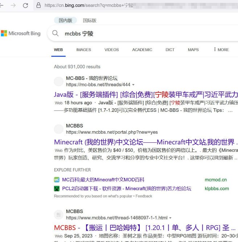Click About 931,000 results text
The image size is (238, 242).
click(x=77, y=67)
